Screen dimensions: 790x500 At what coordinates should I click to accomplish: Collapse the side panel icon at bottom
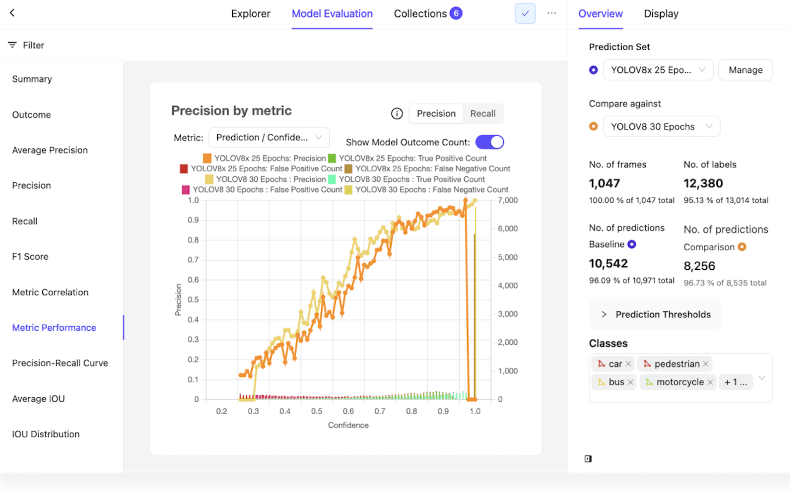tap(588, 459)
